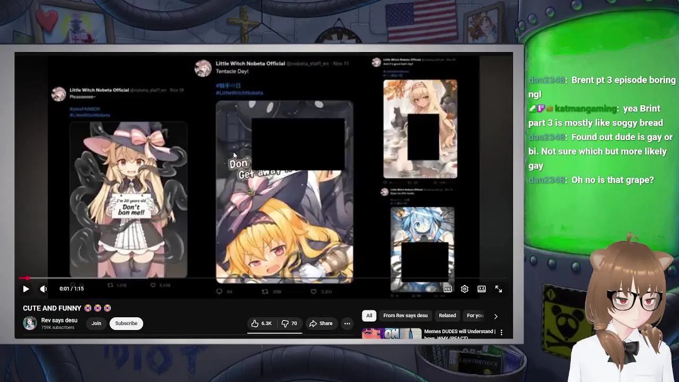Click the left tweet profile avatar
This screenshot has height=382, width=679.
[x=58, y=94]
